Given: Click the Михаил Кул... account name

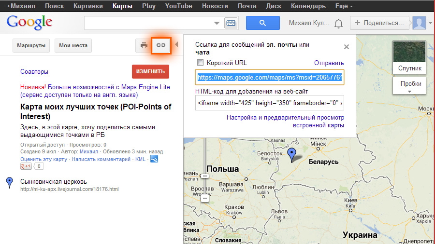Looking at the screenshot, I should tap(309, 23).
